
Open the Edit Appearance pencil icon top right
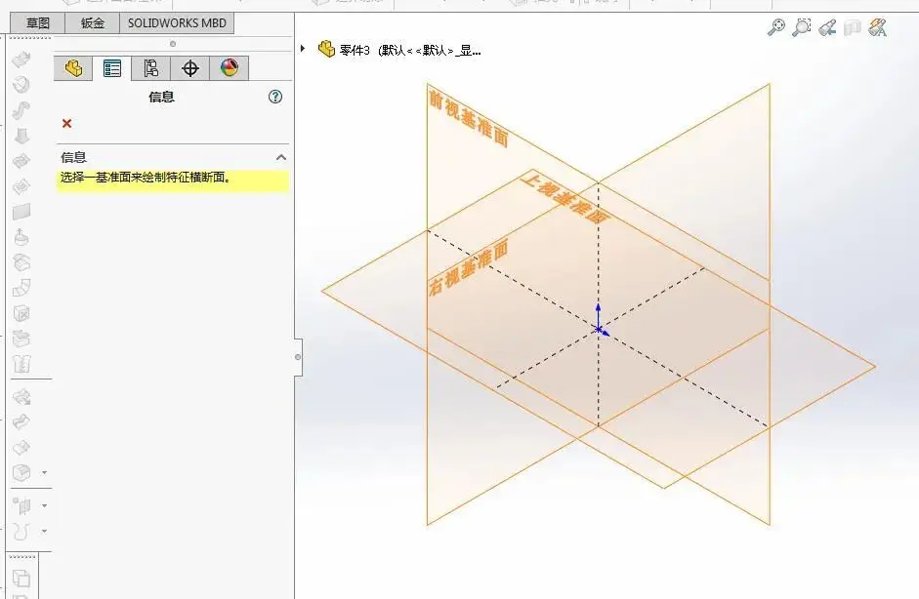pos(876,28)
